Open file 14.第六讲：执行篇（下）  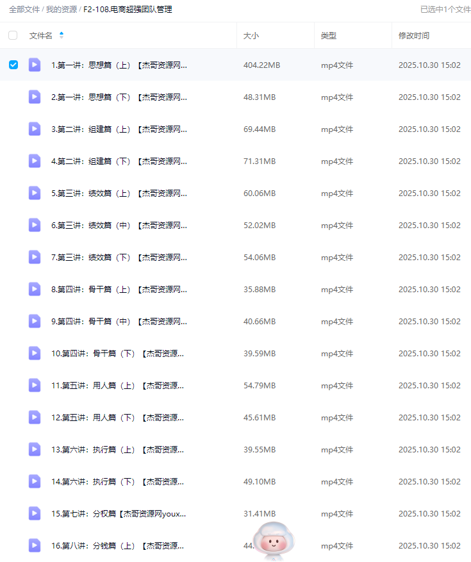pyautogui.click(x=117, y=482)
